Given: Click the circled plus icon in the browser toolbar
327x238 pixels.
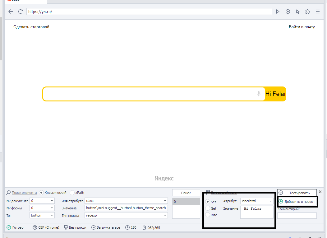Looking at the screenshot, I should coord(288,12).
